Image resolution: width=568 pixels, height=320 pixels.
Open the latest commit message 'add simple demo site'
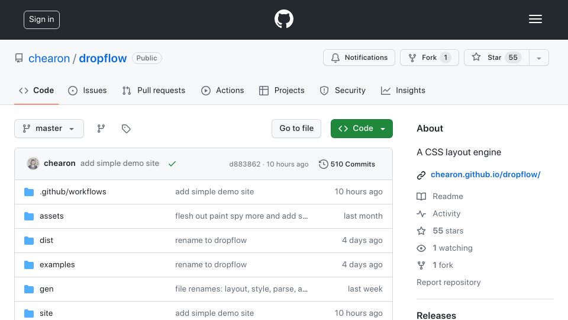(x=120, y=164)
